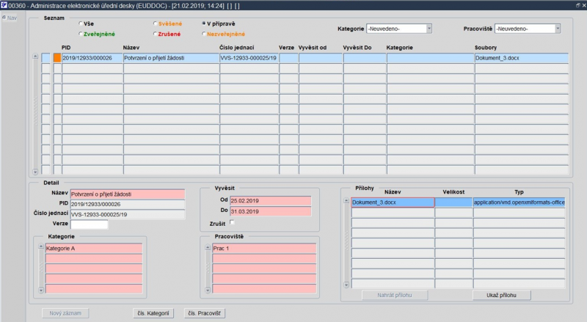Click the main list scroll-down arrow
The image size is (587, 322).
[x=35, y=172]
